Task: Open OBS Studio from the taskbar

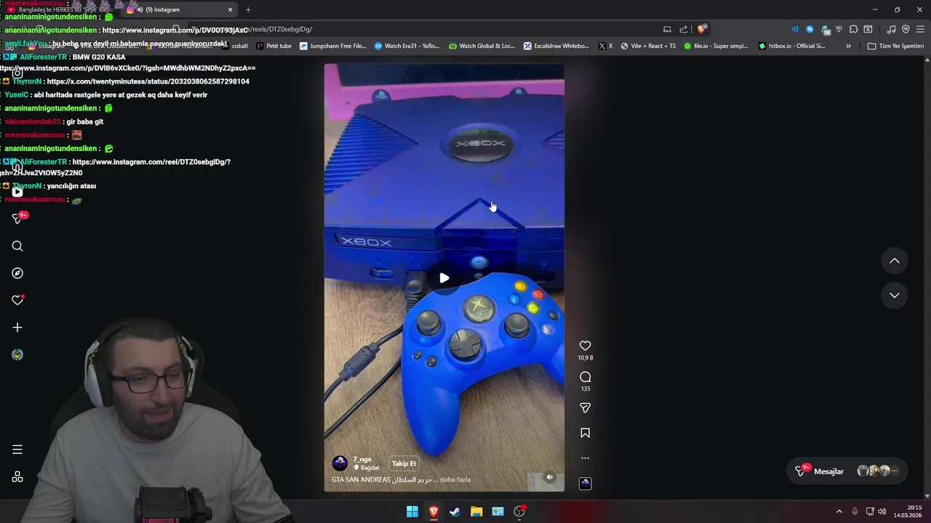Action: pos(519,511)
